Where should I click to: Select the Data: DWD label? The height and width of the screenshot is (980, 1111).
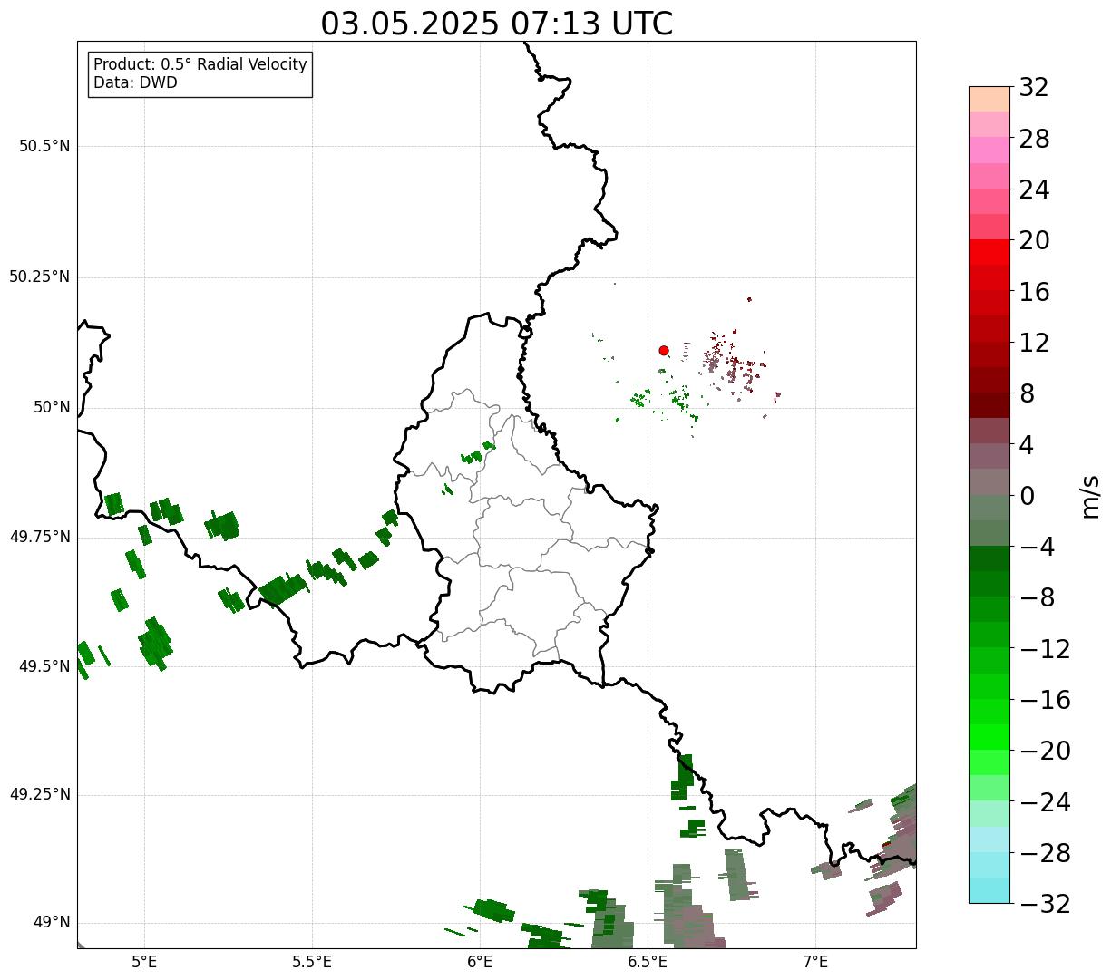(135, 82)
